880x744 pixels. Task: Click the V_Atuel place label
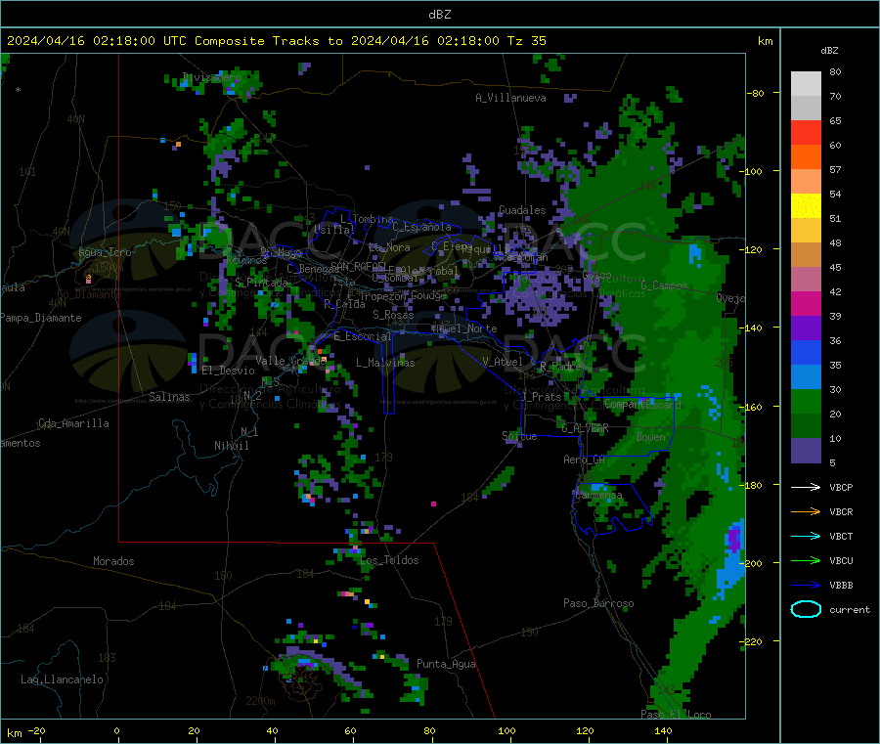503,362
